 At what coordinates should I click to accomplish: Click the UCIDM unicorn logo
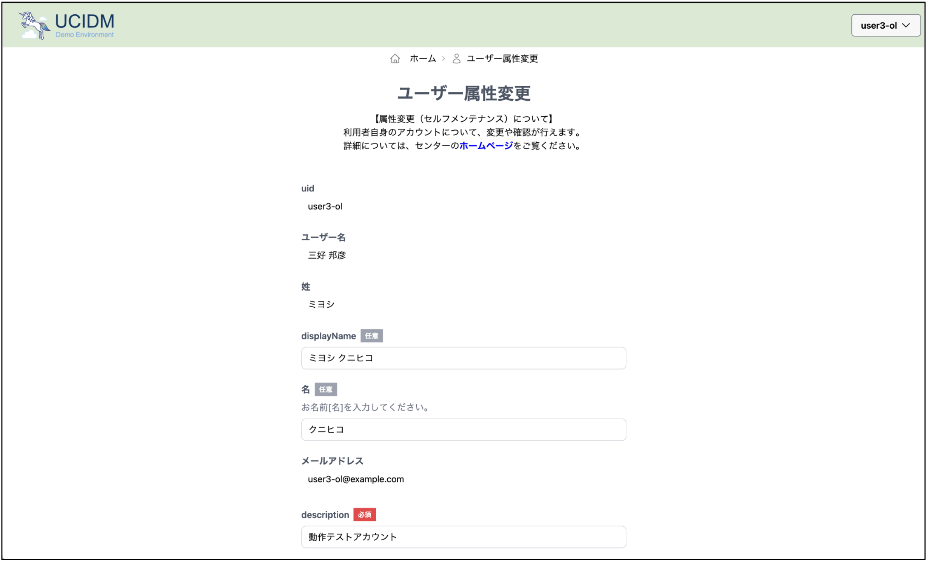point(34,25)
